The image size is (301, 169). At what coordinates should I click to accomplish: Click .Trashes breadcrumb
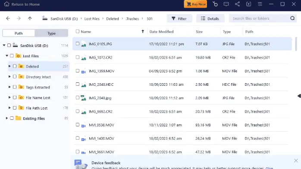pos(132,19)
